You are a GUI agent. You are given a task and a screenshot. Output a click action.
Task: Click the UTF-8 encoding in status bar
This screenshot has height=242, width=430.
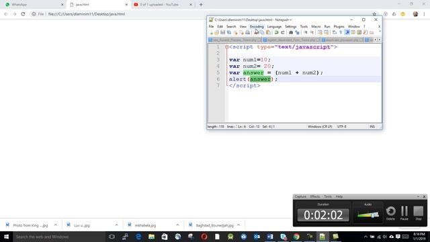tap(342, 126)
